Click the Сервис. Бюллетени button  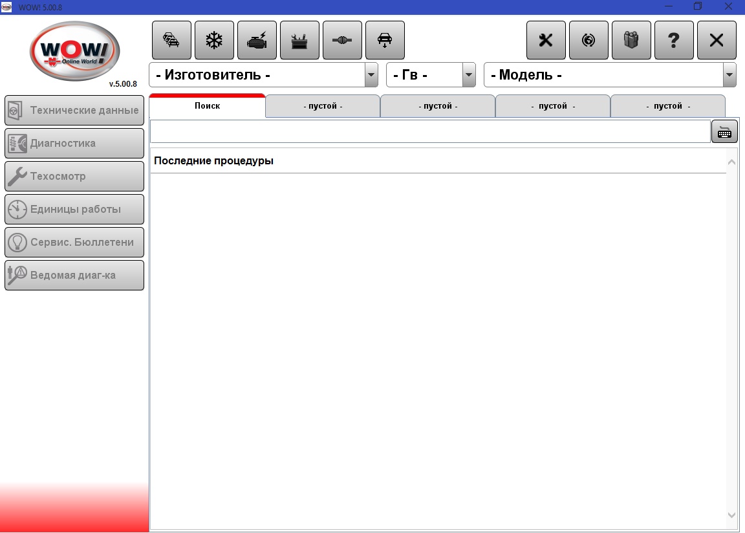pos(74,242)
